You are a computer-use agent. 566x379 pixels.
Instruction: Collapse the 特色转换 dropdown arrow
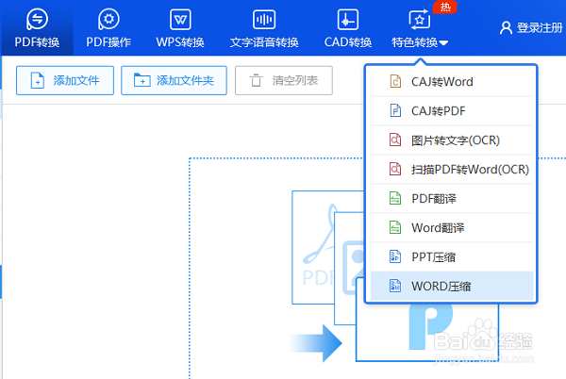(444, 43)
